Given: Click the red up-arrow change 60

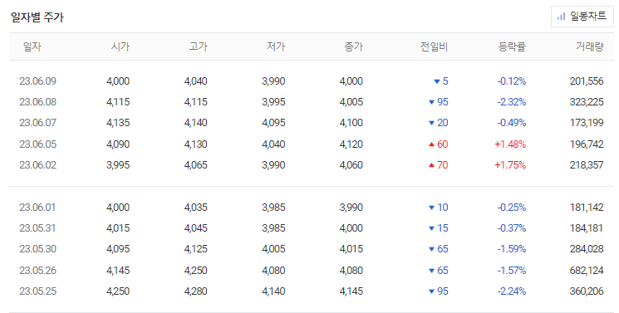Looking at the screenshot, I should [x=439, y=144].
